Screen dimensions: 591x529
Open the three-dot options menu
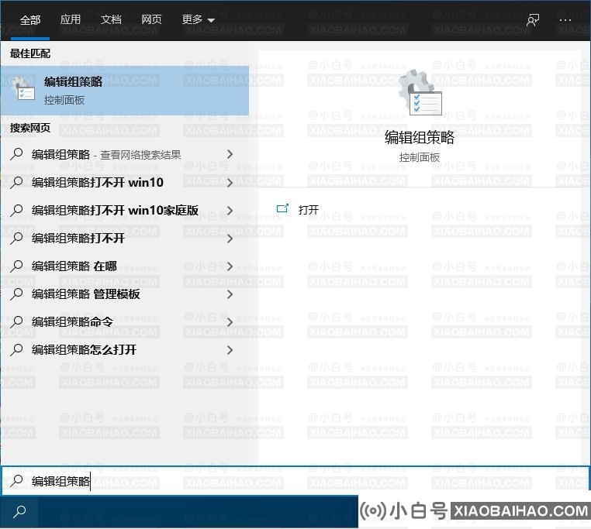point(565,20)
